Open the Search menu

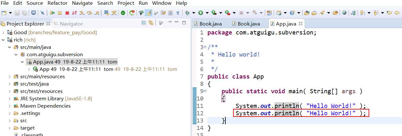tap(105, 3)
